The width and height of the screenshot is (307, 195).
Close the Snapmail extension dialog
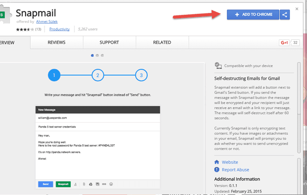297,9
